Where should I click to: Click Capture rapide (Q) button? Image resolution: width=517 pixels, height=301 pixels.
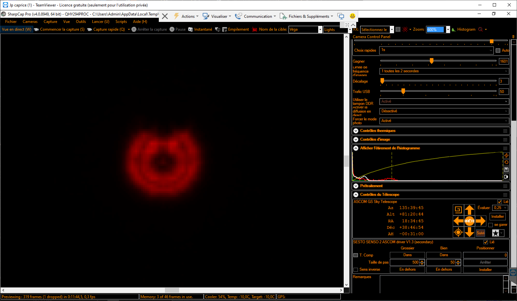coord(106,29)
